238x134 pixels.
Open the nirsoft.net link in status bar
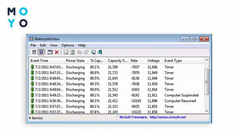[168, 117]
